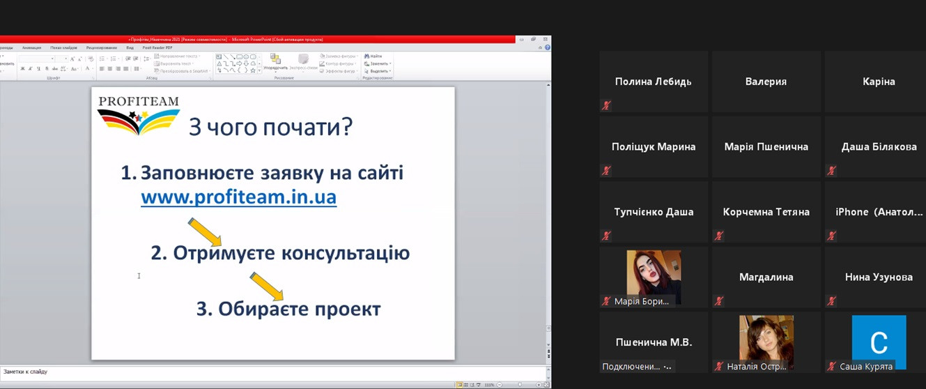The height and width of the screenshot is (389, 926).
Task: Select the right arrow shape in gallery
Action: pos(239,63)
